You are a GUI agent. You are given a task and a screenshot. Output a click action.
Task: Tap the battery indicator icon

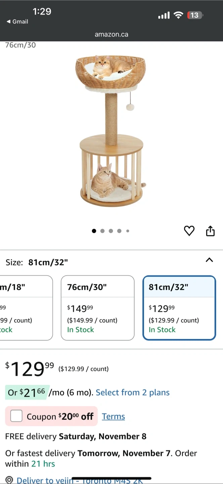point(195,15)
